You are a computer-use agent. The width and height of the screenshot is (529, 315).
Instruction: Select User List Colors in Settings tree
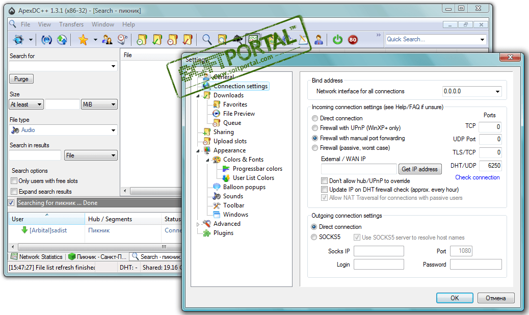[253, 178]
